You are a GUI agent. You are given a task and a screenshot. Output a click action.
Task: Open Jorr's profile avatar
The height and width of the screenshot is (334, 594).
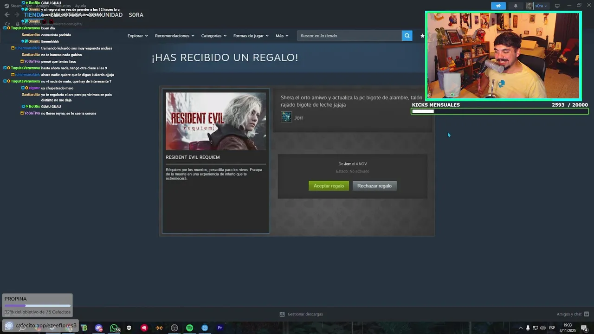(x=286, y=117)
